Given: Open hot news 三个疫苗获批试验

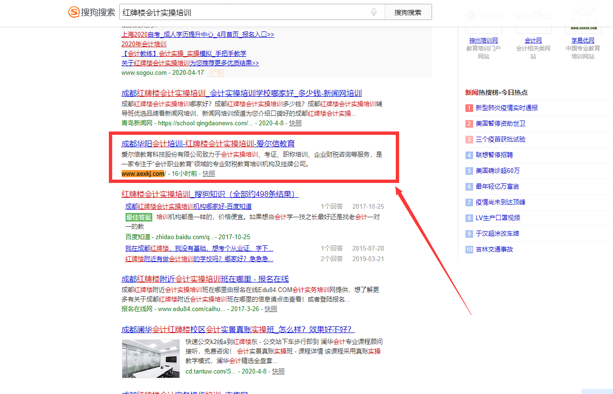Looking at the screenshot, I should coord(500,139).
